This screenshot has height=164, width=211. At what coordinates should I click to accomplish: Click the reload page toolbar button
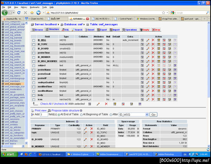[19, 13]
